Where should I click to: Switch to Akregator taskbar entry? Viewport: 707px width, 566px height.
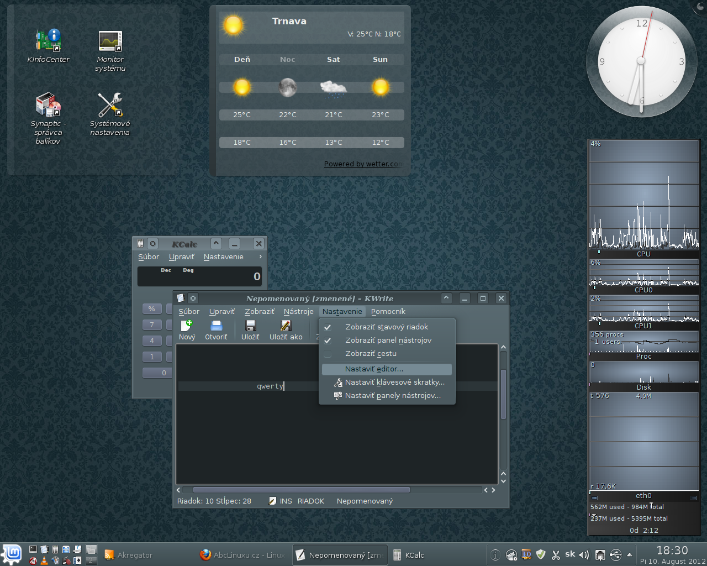point(149,554)
